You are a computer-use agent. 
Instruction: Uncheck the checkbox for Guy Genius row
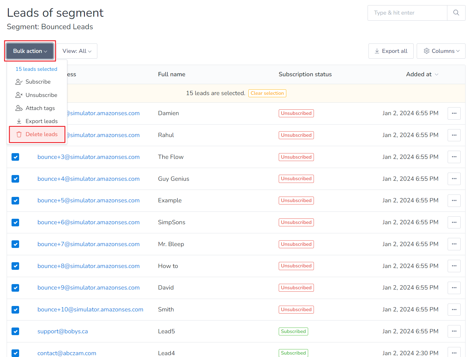pyautogui.click(x=15, y=179)
